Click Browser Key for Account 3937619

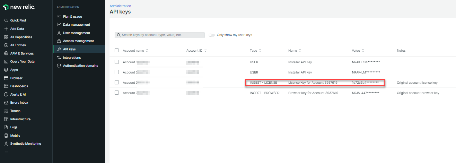point(313,93)
